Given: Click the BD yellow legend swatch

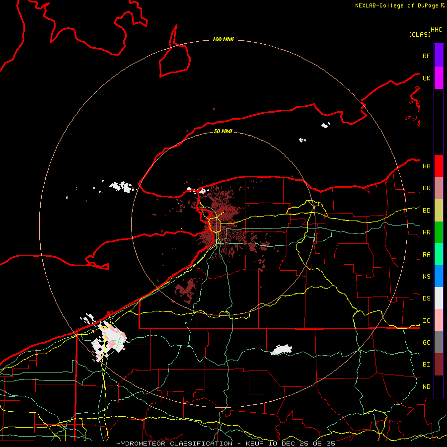Looking at the screenshot, I should 439,211.
